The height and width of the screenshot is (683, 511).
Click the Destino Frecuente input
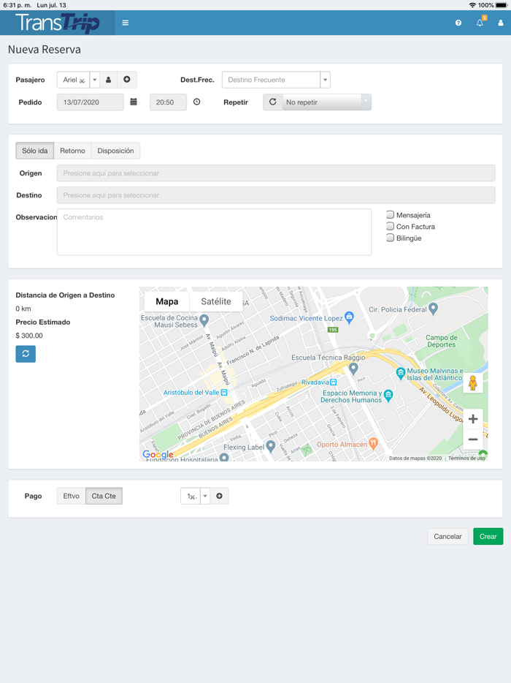coord(271,80)
